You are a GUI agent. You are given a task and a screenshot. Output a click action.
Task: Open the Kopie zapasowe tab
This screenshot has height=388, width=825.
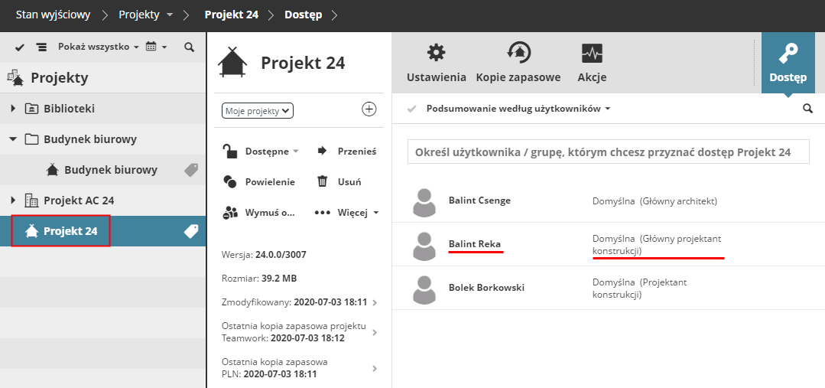tap(518, 63)
